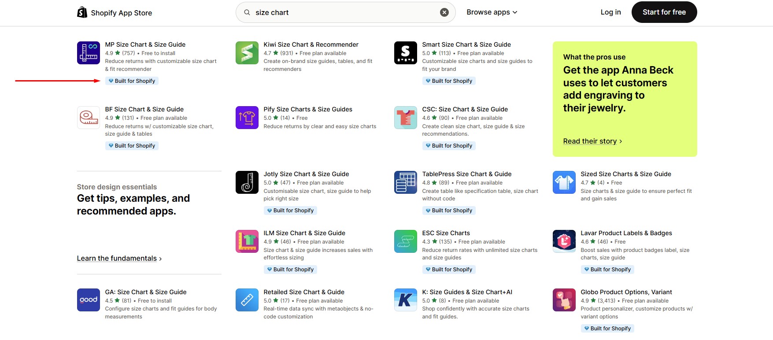Open the Kiwi Size Chart app icon
The height and width of the screenshot is (340, 773).
point(247,53)
